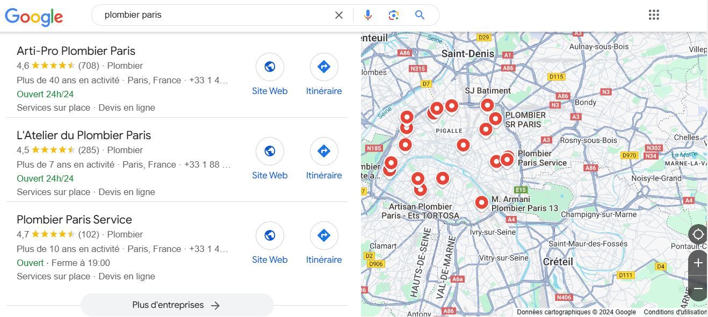Open L'Atelier du Plombier Paris website globe icon
This screenshot has height=317, width=708.
(x=270, y=151)
